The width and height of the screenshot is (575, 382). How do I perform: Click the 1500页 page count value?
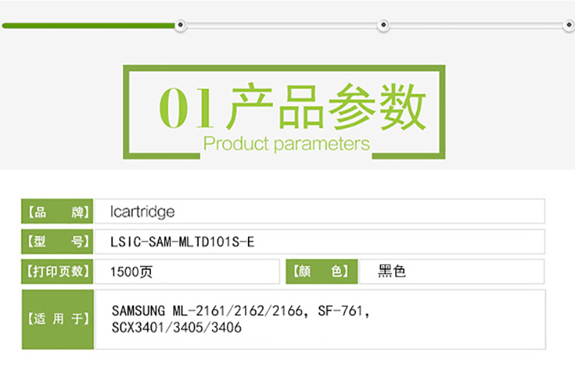[x=132, y=272]
